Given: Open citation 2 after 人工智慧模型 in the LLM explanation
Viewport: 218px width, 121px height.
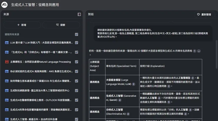Looking at the screenshot, I should pos(193,78).
